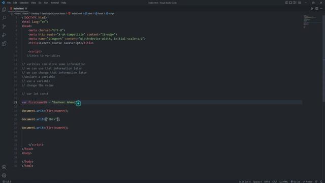Open the Accounts menu icon

(x=4, y=167)
